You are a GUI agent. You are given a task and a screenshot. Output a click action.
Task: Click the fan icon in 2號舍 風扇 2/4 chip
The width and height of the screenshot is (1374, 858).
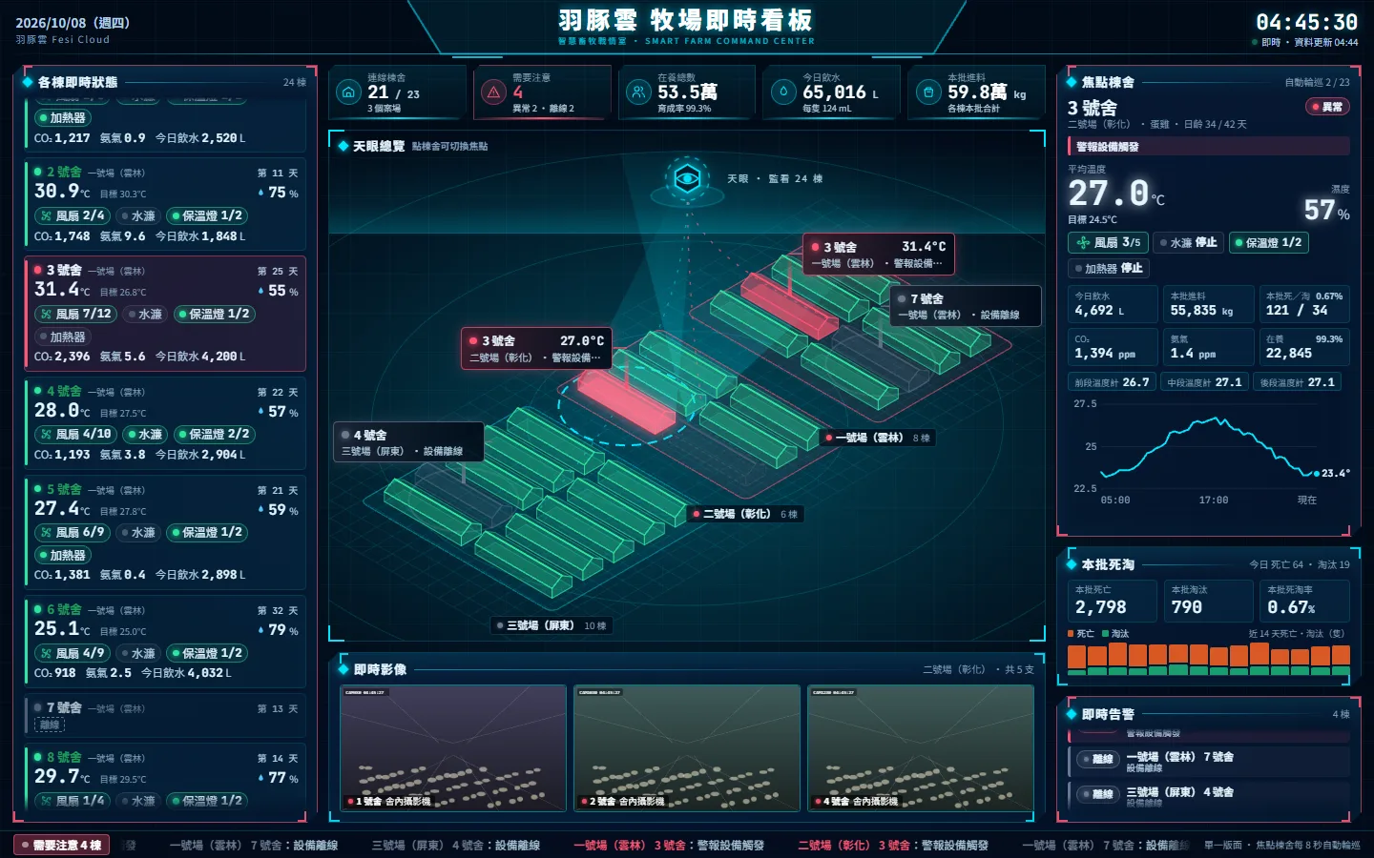click(x=46, y=216)
